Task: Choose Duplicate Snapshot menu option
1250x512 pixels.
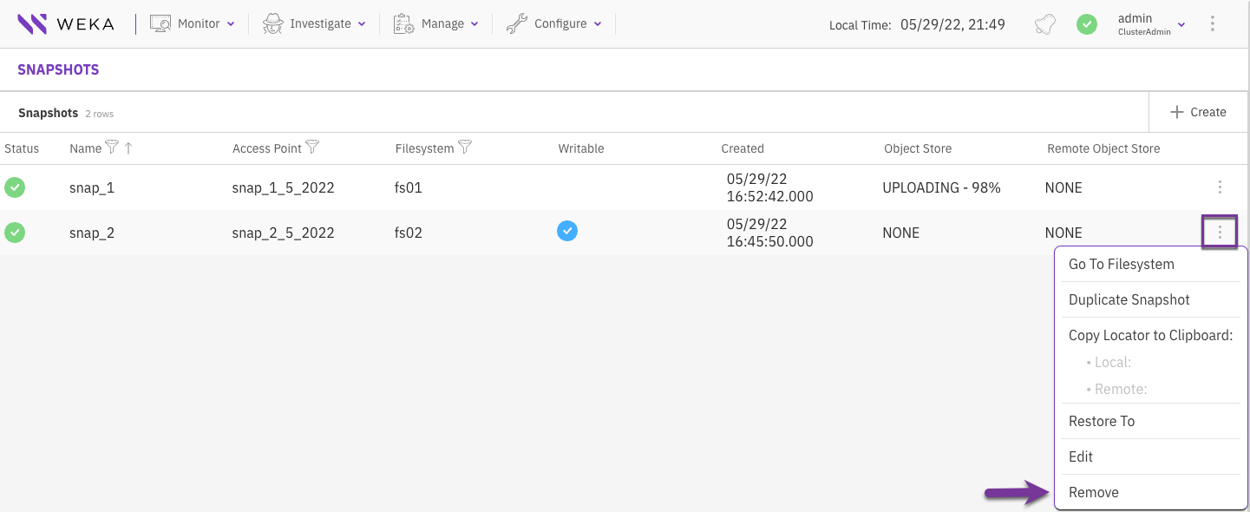Action: [1129, 299]
